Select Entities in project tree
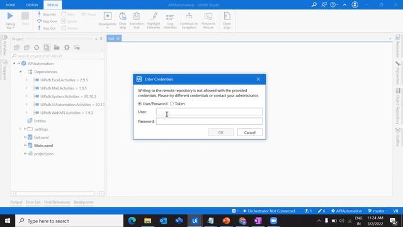Viewport: 403px width, 227px height. coord(40,120)
